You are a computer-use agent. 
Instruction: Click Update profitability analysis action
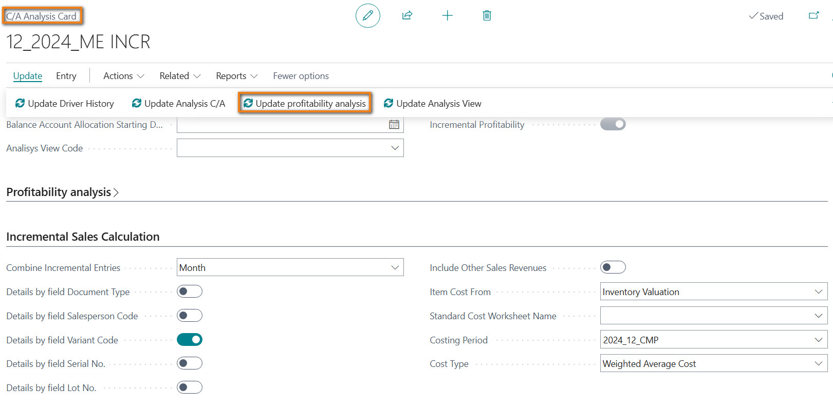pyautogui.click(x=304, y=103)
